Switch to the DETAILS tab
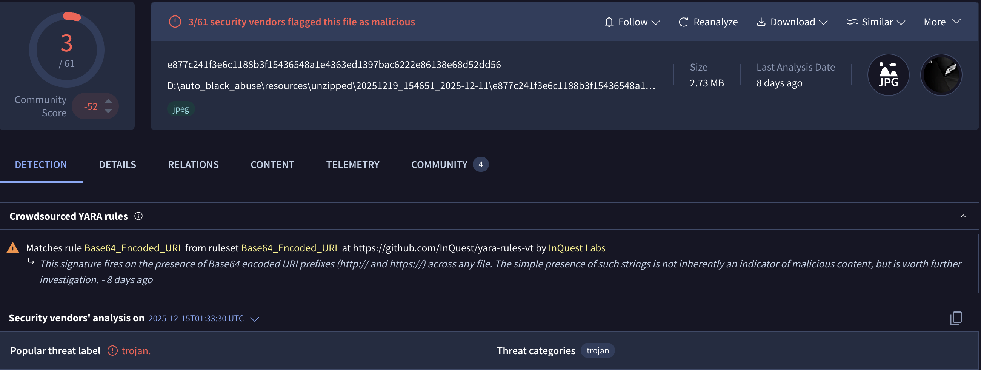This screenshot has height=370, width=981. (x=117, y=165)
